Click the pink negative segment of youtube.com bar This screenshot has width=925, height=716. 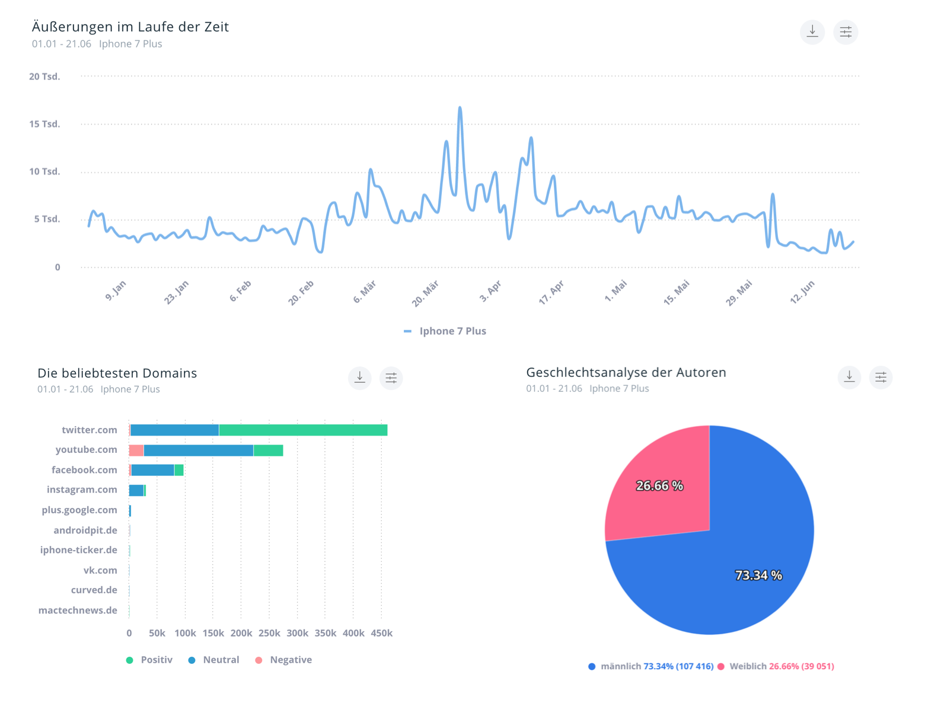click(x=136, y=450)
